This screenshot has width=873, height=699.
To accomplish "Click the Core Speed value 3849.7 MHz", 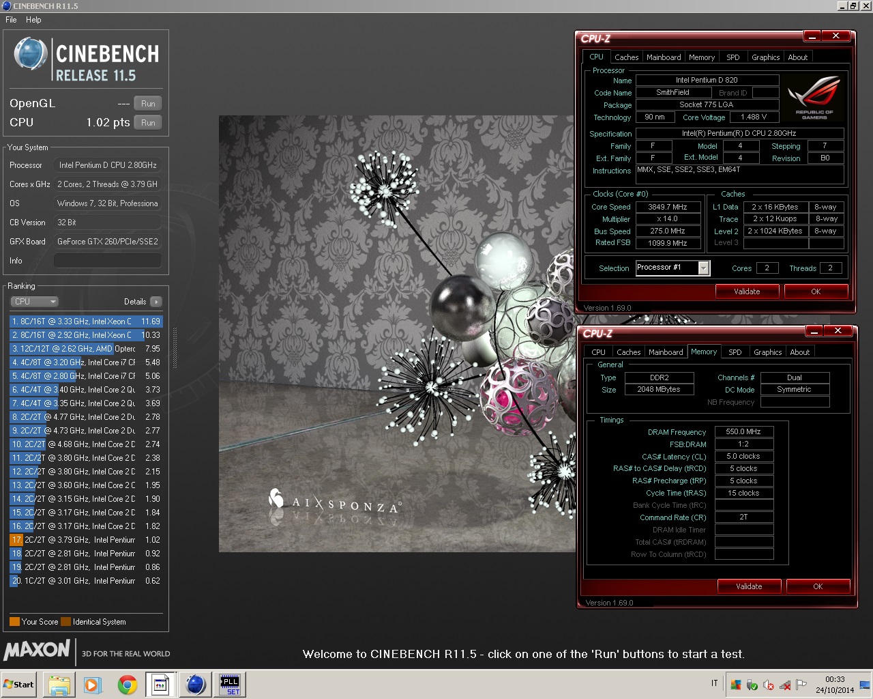I will click(x=667, y=207).
